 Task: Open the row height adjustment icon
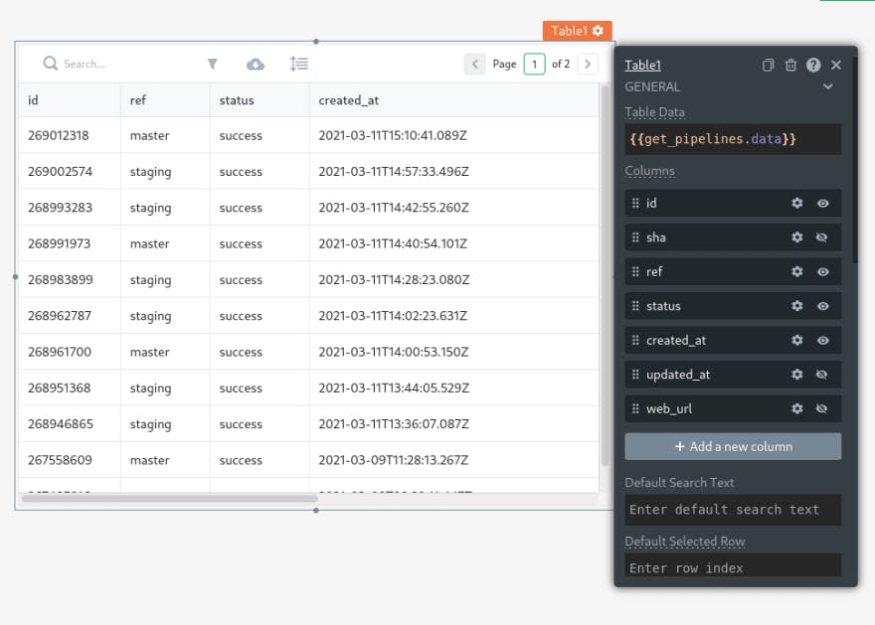click(x=298, y=64)
